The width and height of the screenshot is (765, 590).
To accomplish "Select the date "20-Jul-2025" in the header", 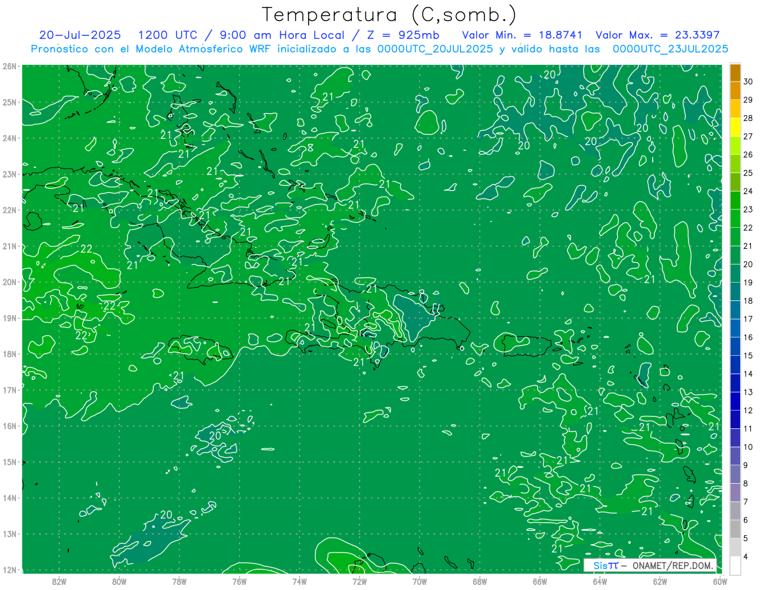I will point(80,35).
